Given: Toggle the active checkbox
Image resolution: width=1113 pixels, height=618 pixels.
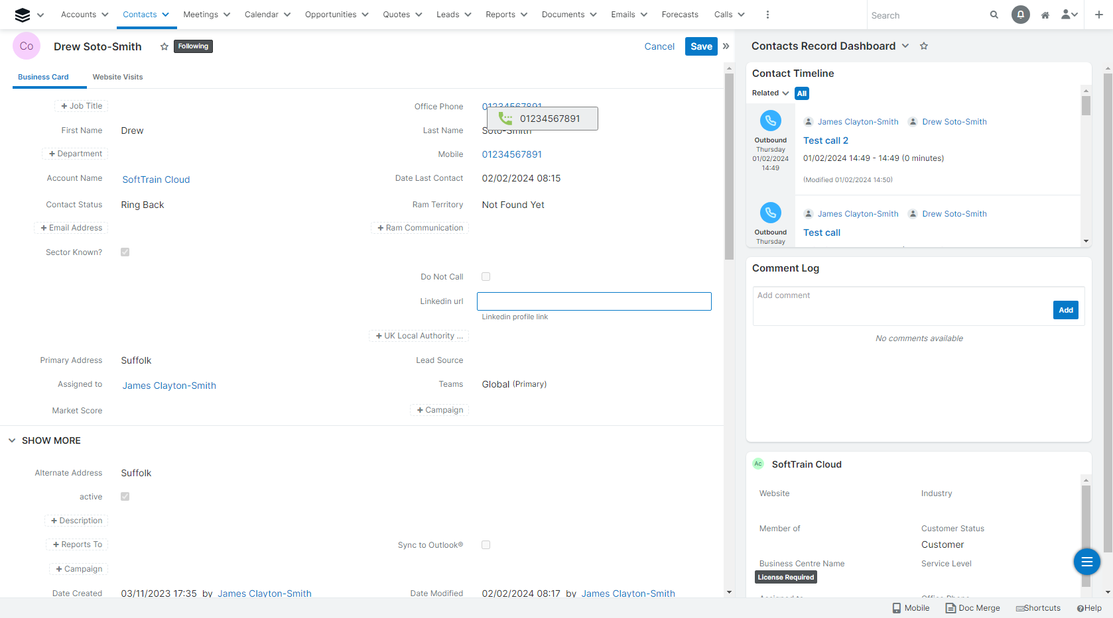Looking at the screenshot, I should pos(125,497).
